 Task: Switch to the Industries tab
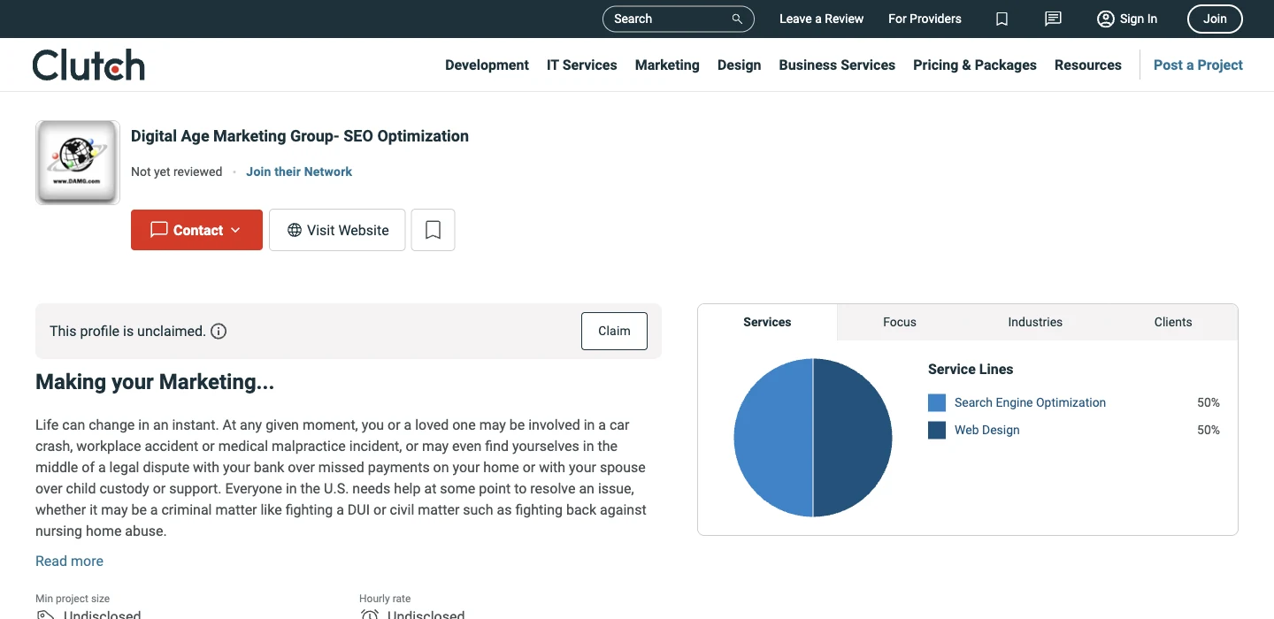pos(1035,322)
